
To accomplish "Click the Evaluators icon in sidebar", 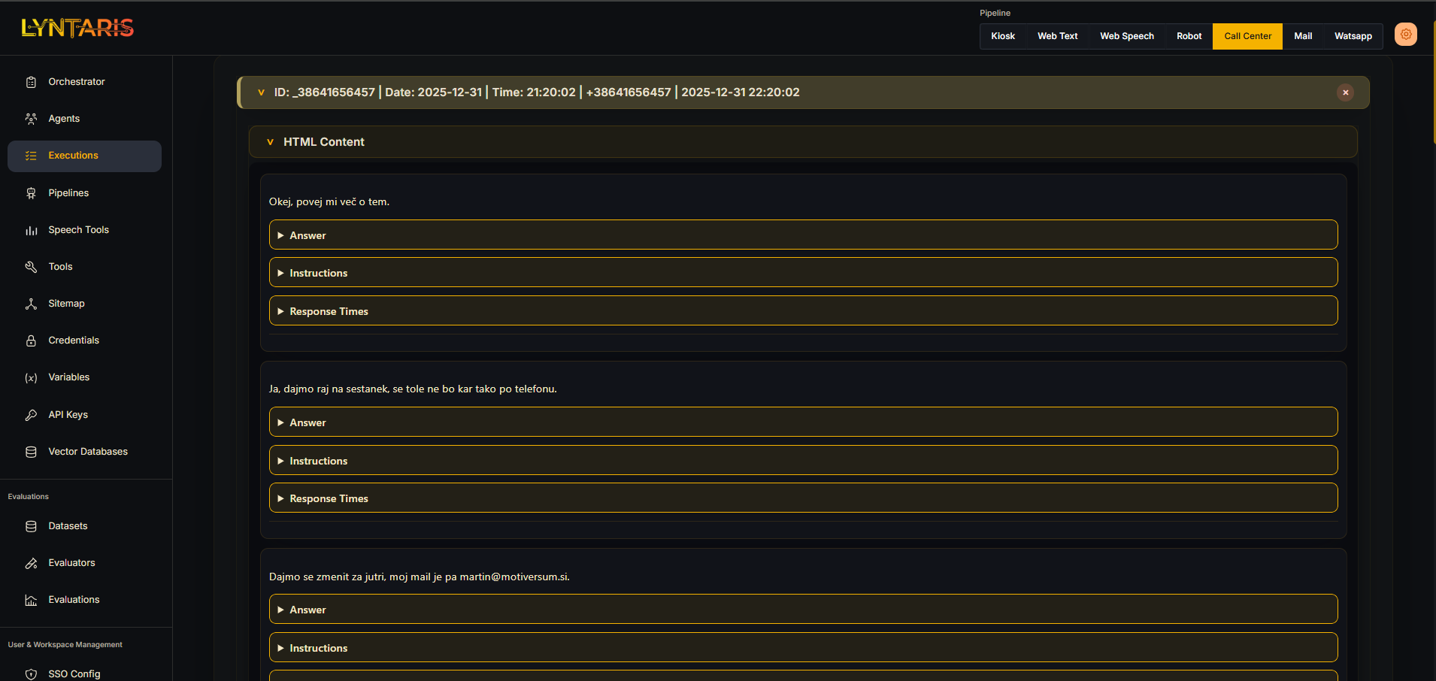I will click(31, 563).
